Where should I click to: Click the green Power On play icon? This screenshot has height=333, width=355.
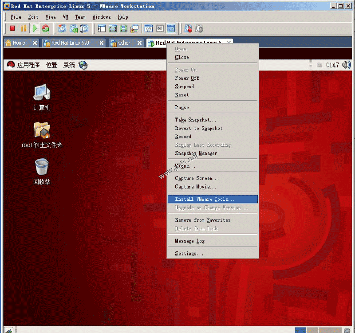pyautogui.click(x=35, y=28)
